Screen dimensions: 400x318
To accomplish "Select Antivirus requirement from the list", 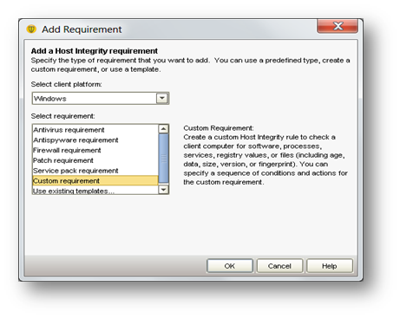I will pyautogui.click(x=95, y=130).
